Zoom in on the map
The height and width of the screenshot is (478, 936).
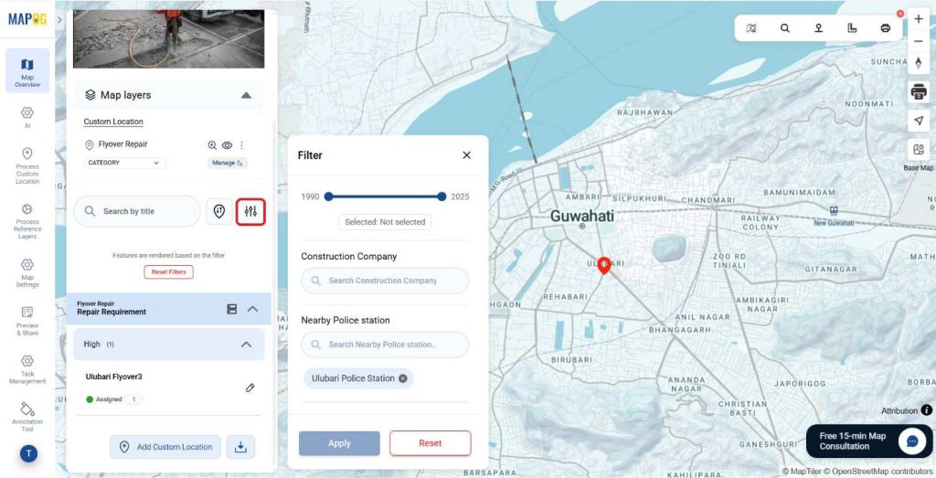919,19
